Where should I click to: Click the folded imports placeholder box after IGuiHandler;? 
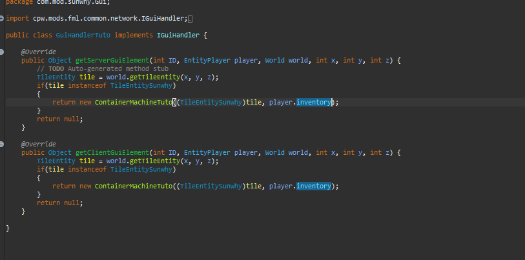[x=190, y=19]
